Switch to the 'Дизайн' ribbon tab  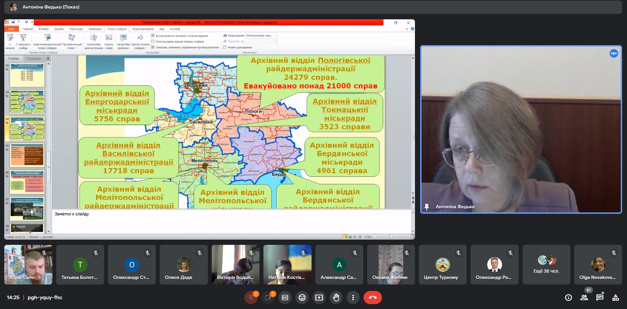(x=59, y=29)
